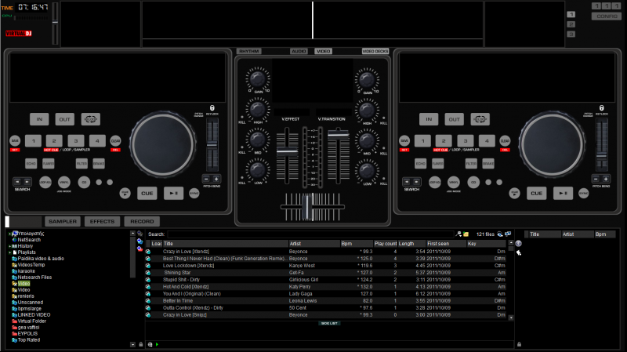
Task: Enable CD jog mode on left deck
Action: [x=84, y=183]
